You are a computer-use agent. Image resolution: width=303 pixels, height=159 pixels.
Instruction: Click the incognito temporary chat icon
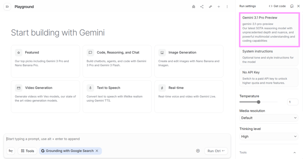click(194, 7)
